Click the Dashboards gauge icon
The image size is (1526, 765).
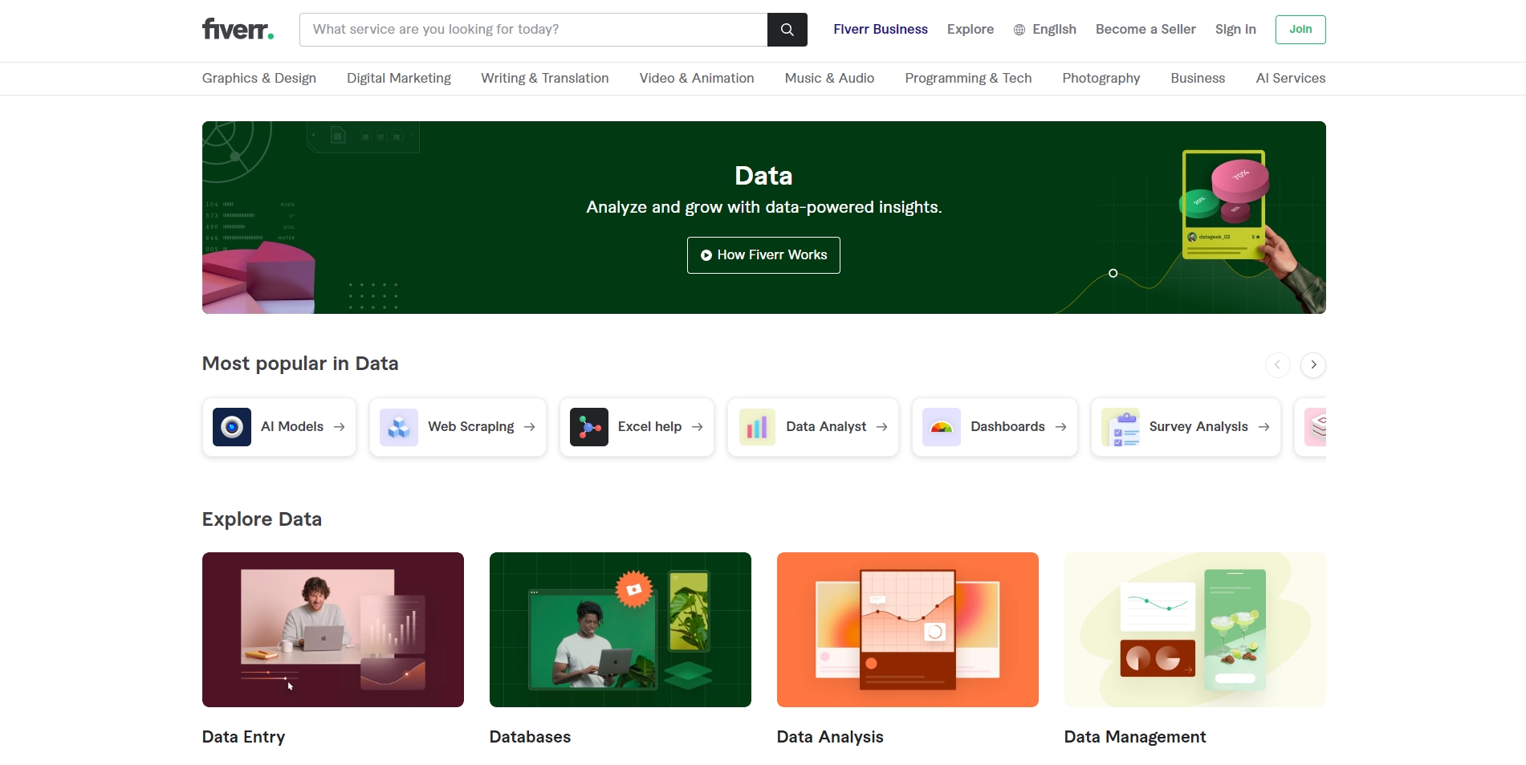click(x=942, y=427)
